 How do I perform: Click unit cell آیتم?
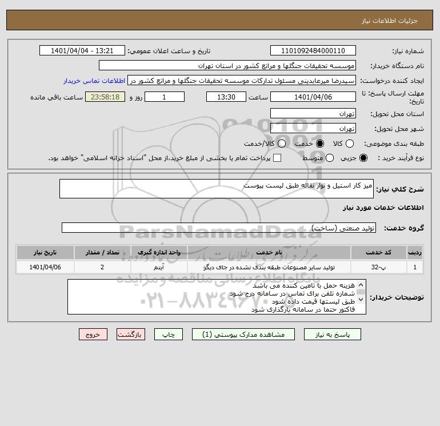click(159, 267)
